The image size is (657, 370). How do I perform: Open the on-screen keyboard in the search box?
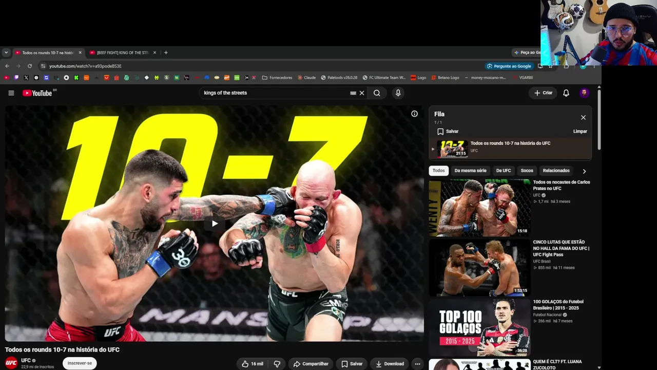point(353,93)
